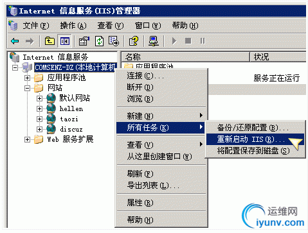Click the Forward arrow toolbar icon
Screen dimensions: 308x233
30,40
